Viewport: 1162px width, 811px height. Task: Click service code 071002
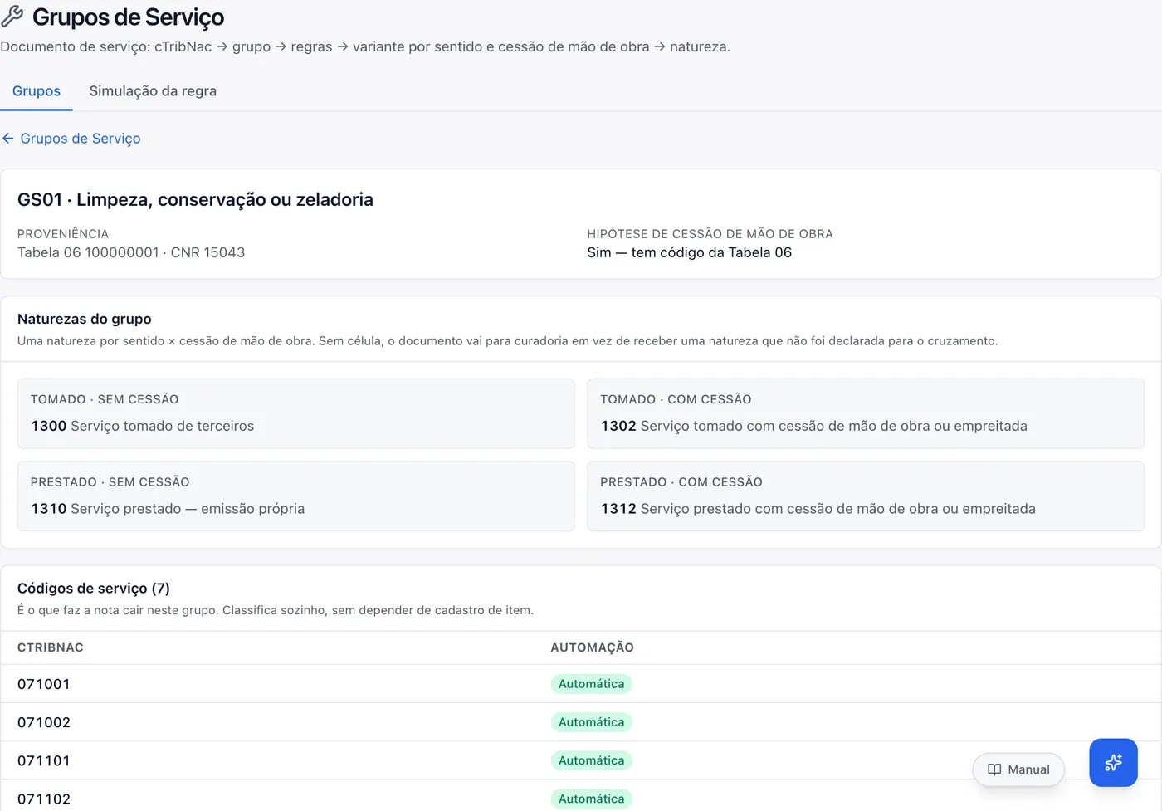click(44, 722)
